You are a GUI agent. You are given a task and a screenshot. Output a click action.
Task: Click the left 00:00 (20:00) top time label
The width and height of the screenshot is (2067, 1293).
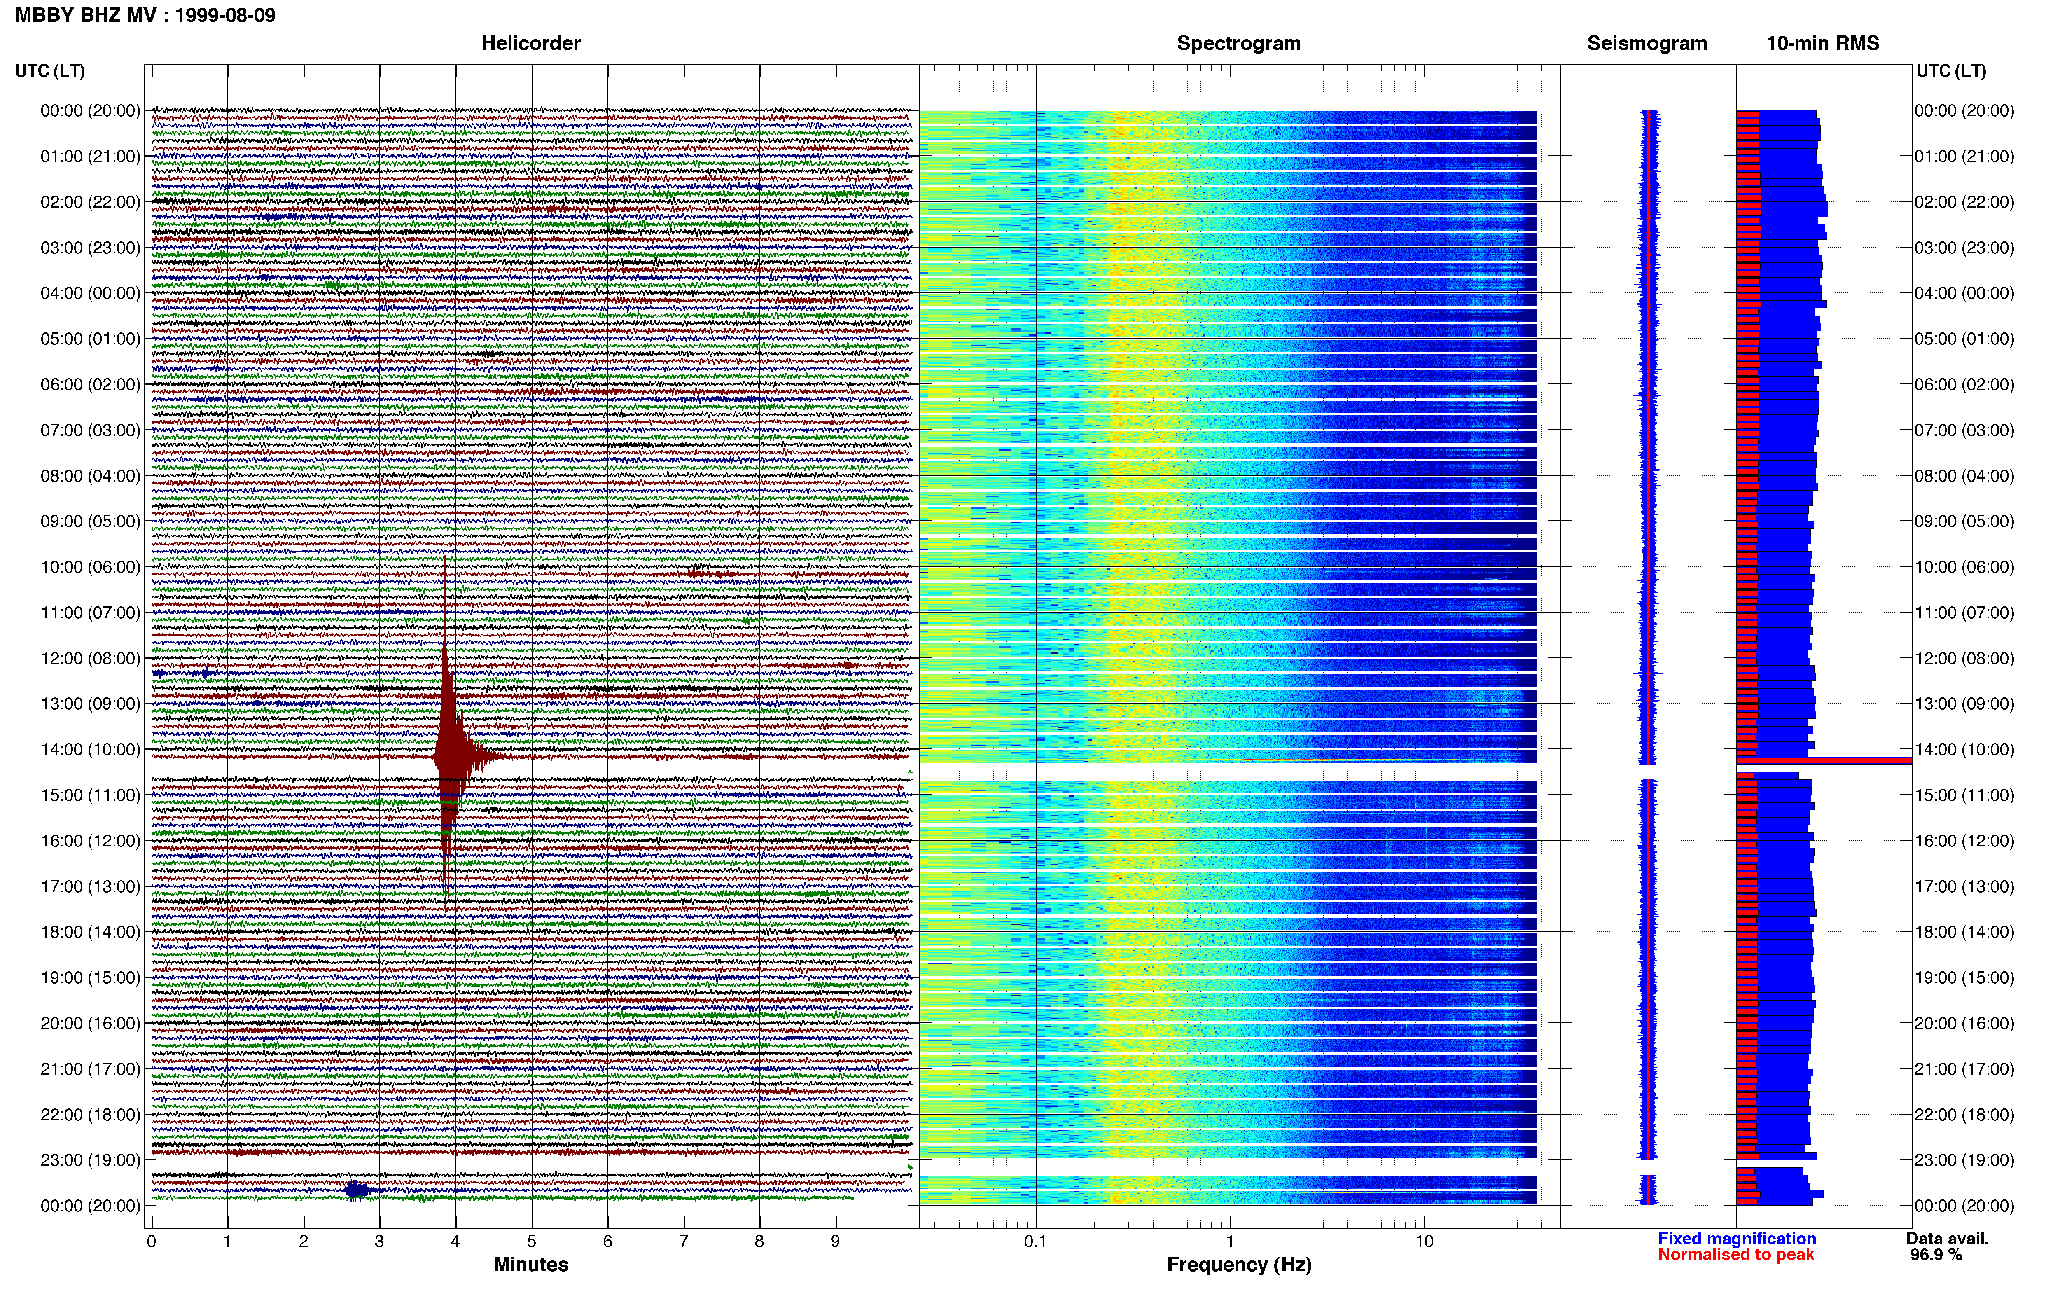click(x=91, y=110)
